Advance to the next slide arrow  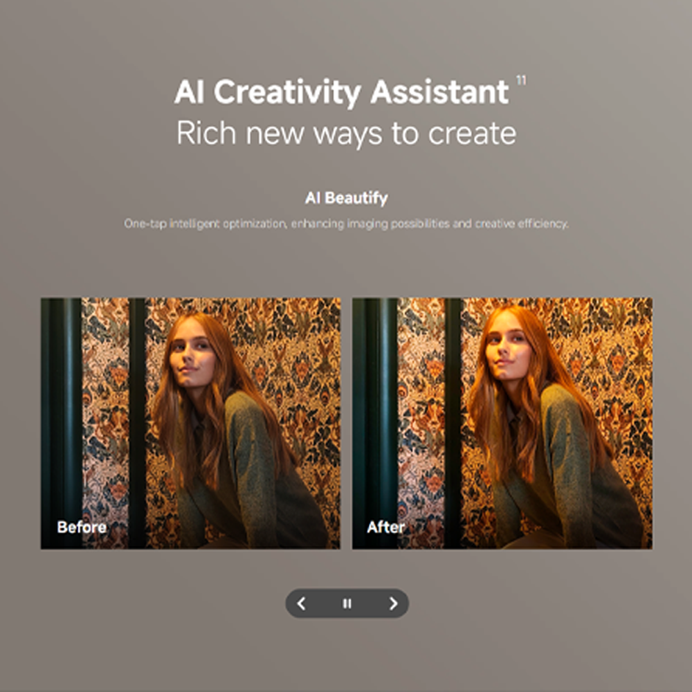coord(393,603)
